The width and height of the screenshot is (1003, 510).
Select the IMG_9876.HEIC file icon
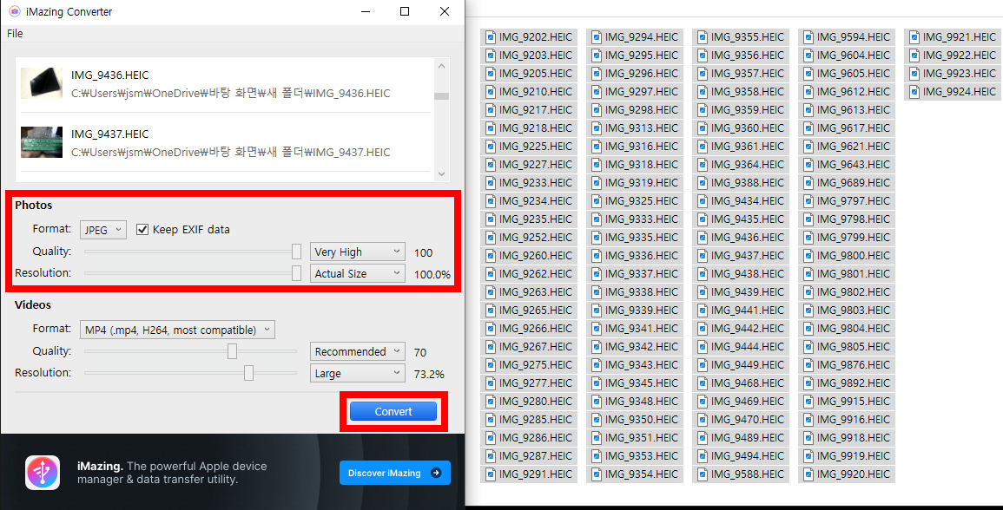tap(808, 365)
